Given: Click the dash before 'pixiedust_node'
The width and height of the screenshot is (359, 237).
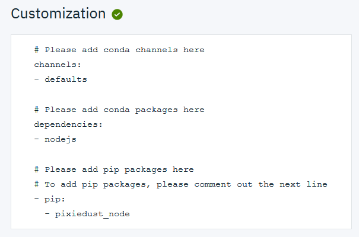Looking at the screenshot, I should [47, 214].
